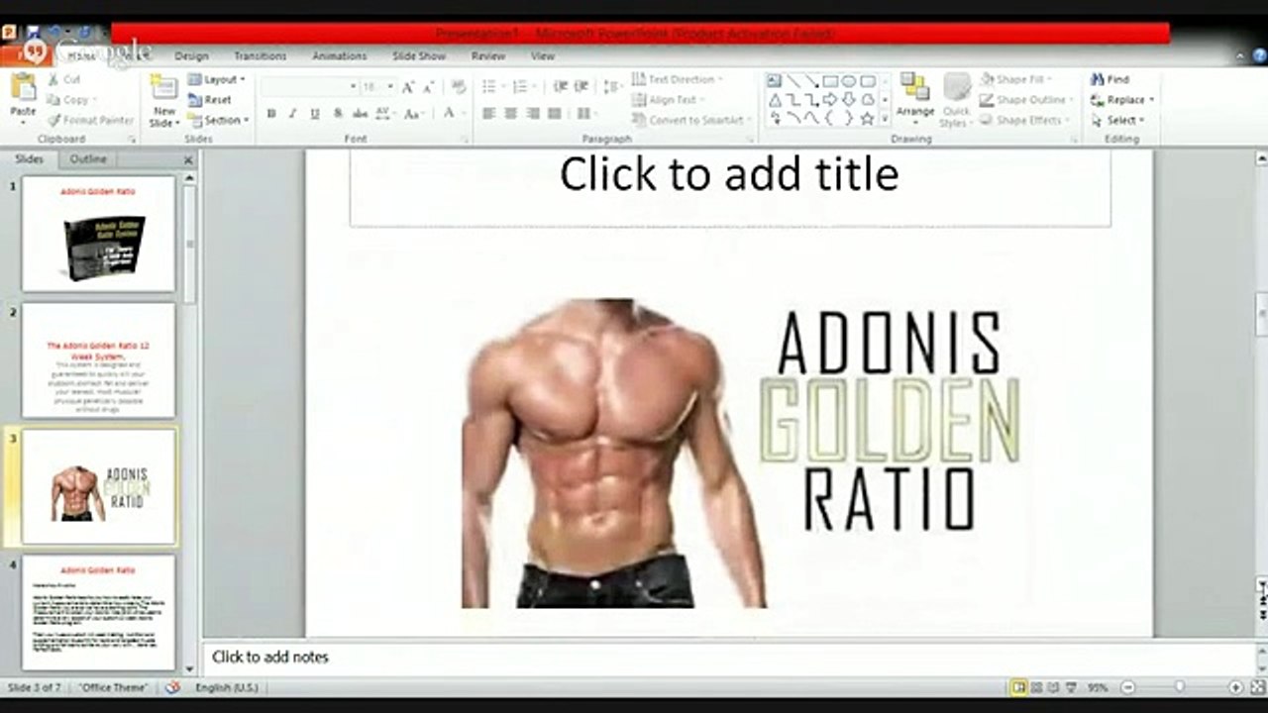Click the Replace button
This screenshot has height=713, width=1268.
1122,100
